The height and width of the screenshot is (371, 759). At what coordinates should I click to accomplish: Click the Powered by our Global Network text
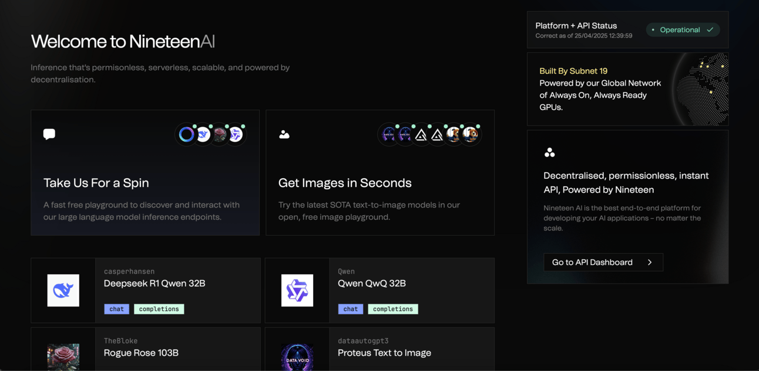pos(600,95)
